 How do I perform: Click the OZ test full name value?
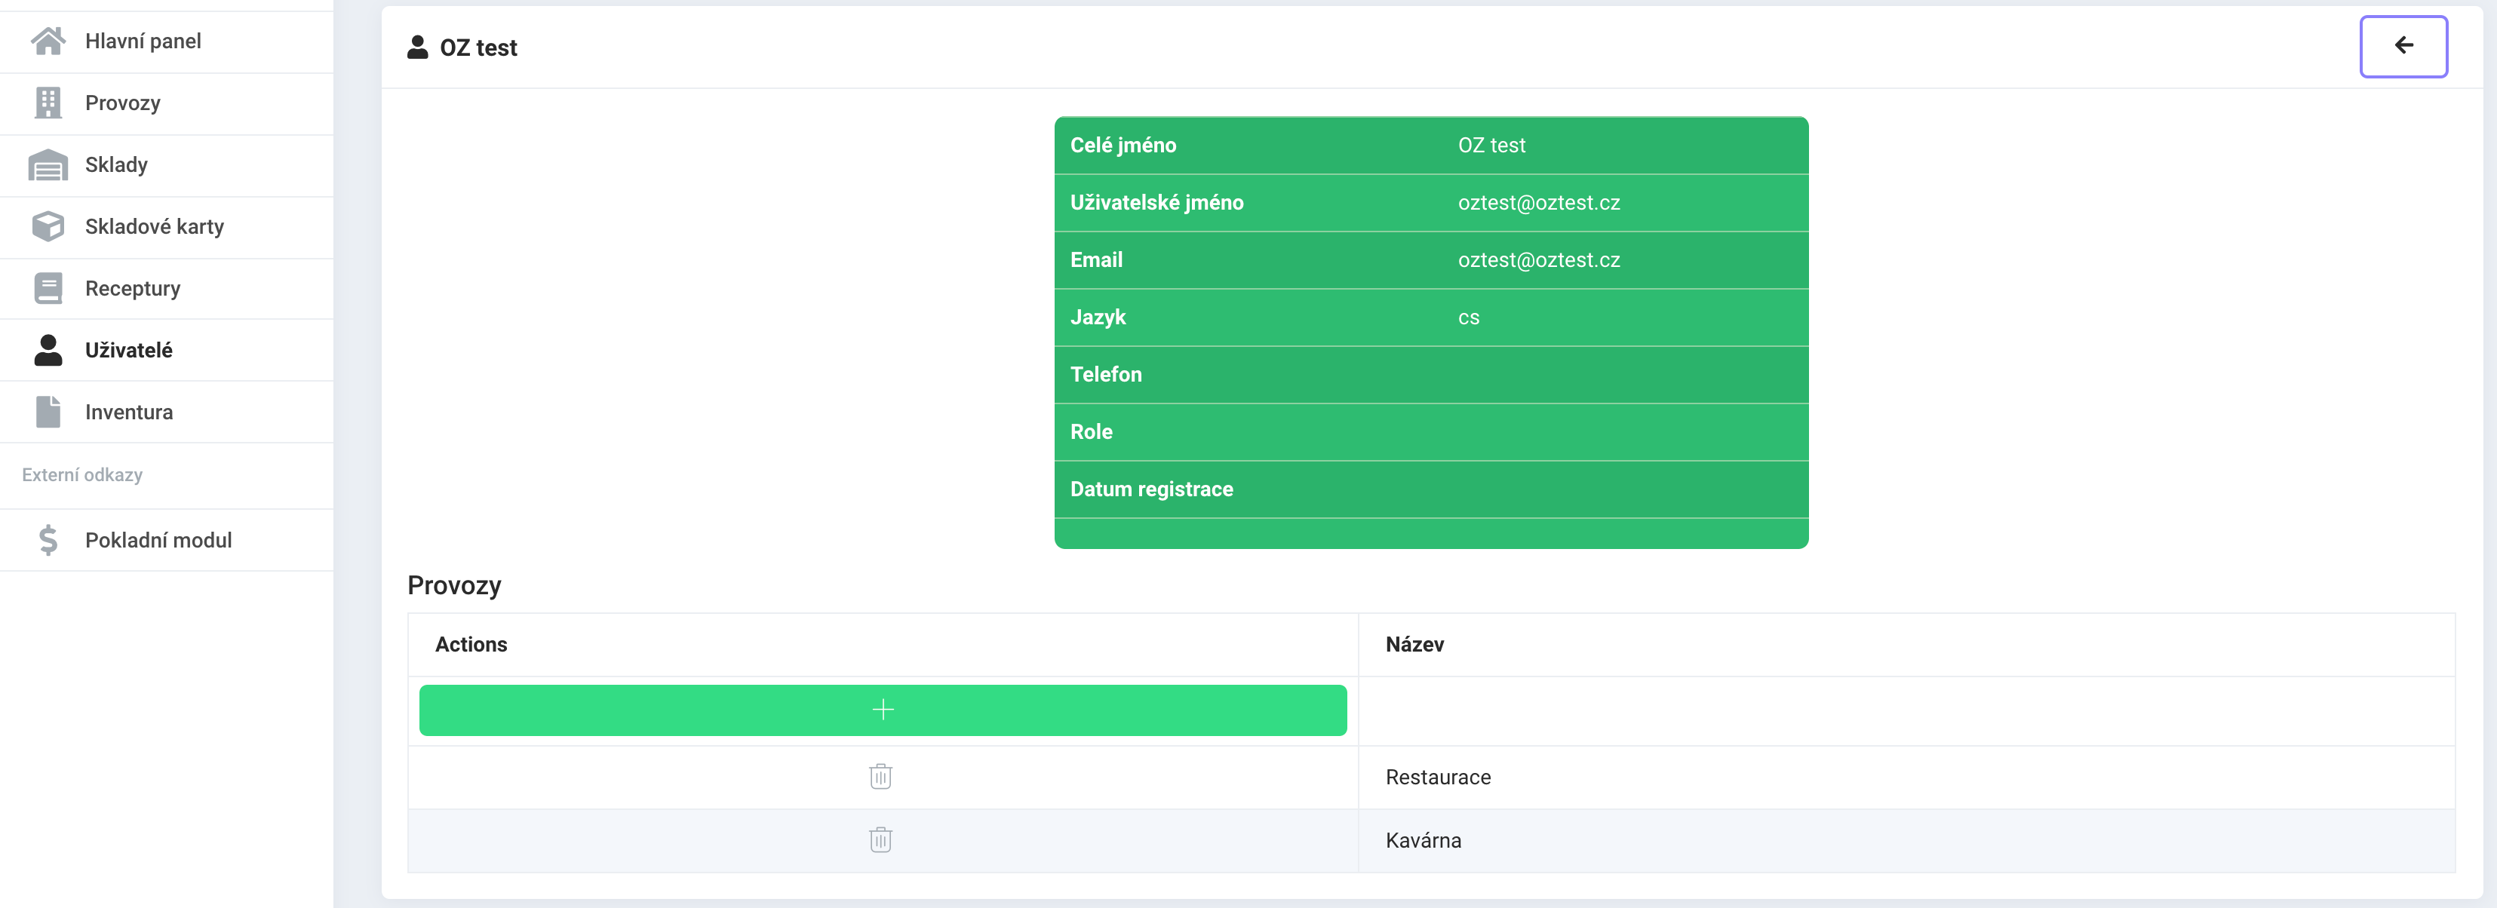[1491, 146]
